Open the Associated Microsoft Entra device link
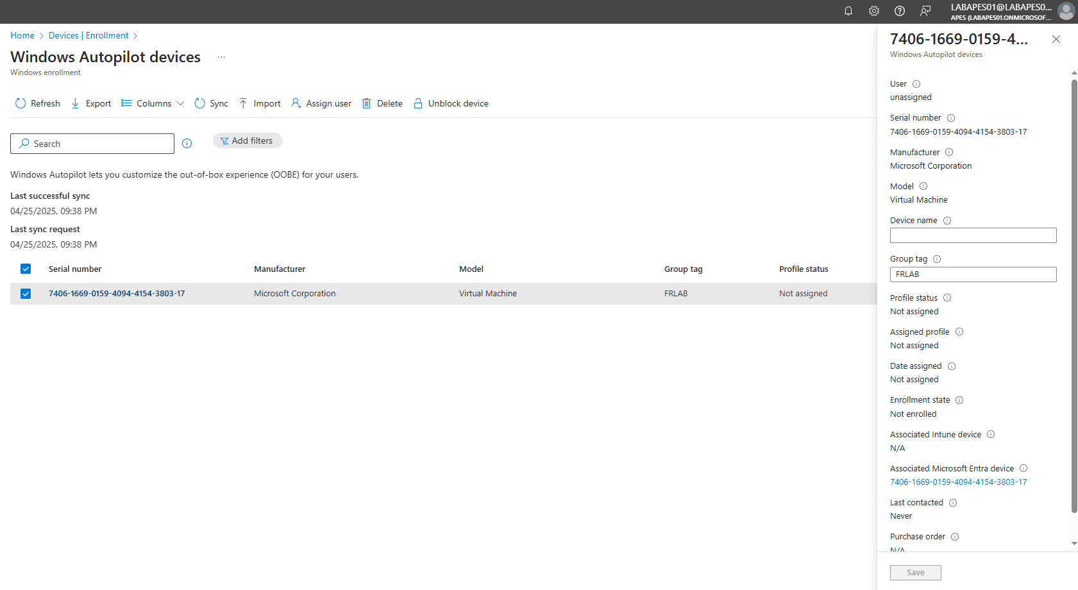This screenshot has height=590, width=1078. tap(958, 482)
